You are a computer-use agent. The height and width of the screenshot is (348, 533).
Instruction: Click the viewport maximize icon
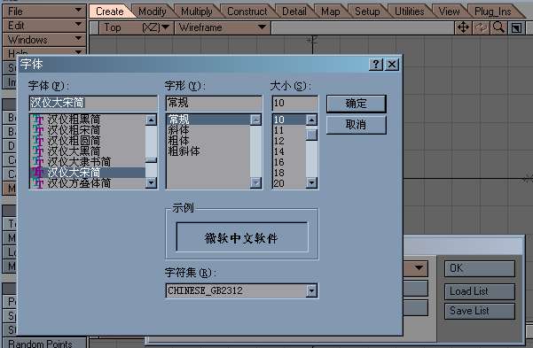(516, 27)
